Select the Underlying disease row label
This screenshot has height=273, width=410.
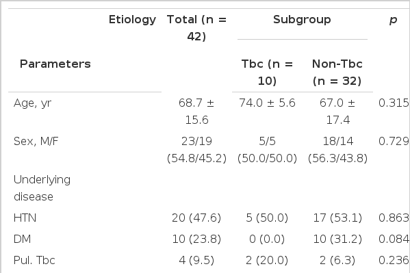pyautogui.click(x=42, y=188)
